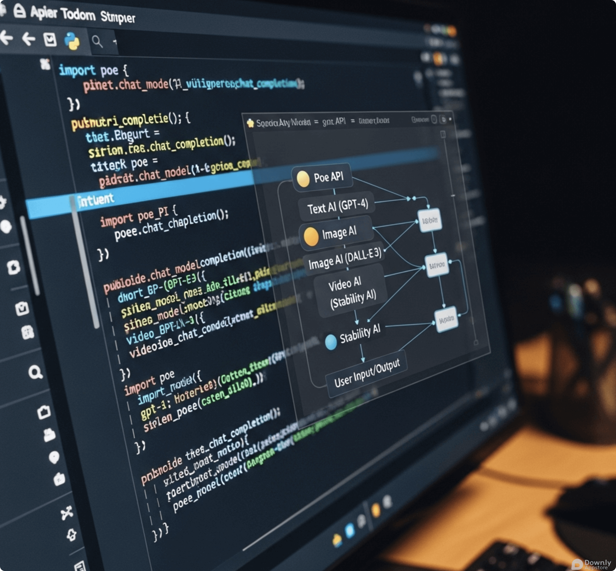Viewport: 616px width, 571px height.
Task: Click the 'import poe {' code line
Action: tap(94, 71)
